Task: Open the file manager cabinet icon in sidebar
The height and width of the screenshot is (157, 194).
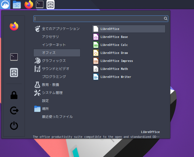Action: tap(14, 73)
